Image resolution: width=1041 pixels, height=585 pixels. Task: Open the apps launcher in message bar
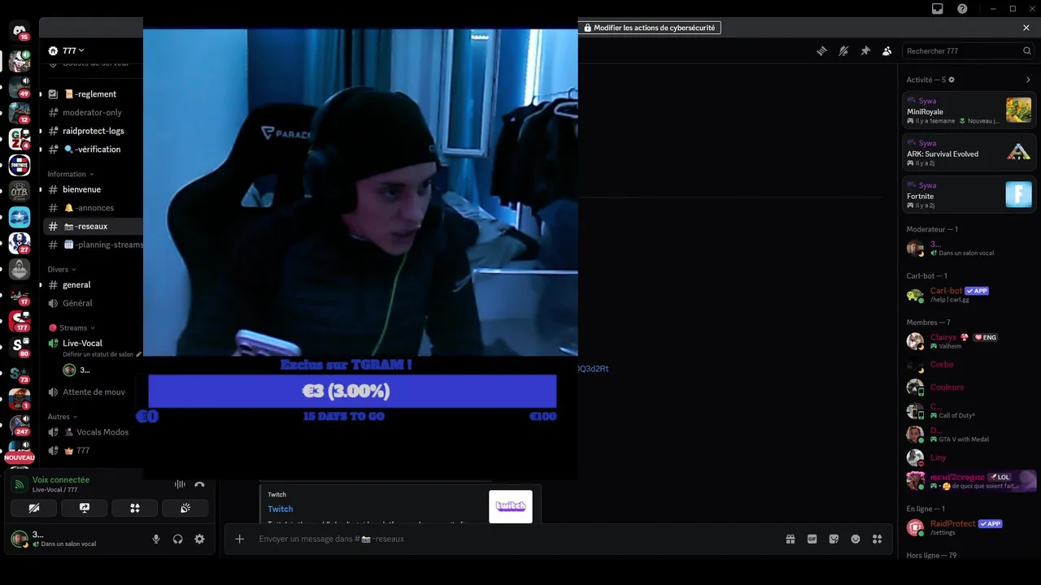point(877,539)
